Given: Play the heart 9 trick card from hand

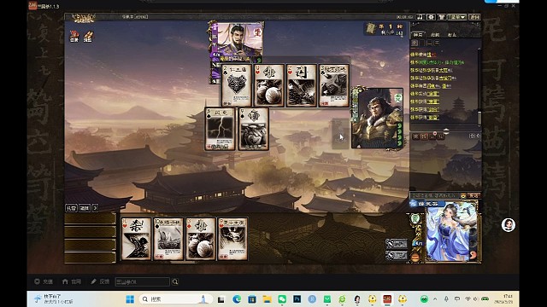Looking at the screenshot, I should click(232, 239).
